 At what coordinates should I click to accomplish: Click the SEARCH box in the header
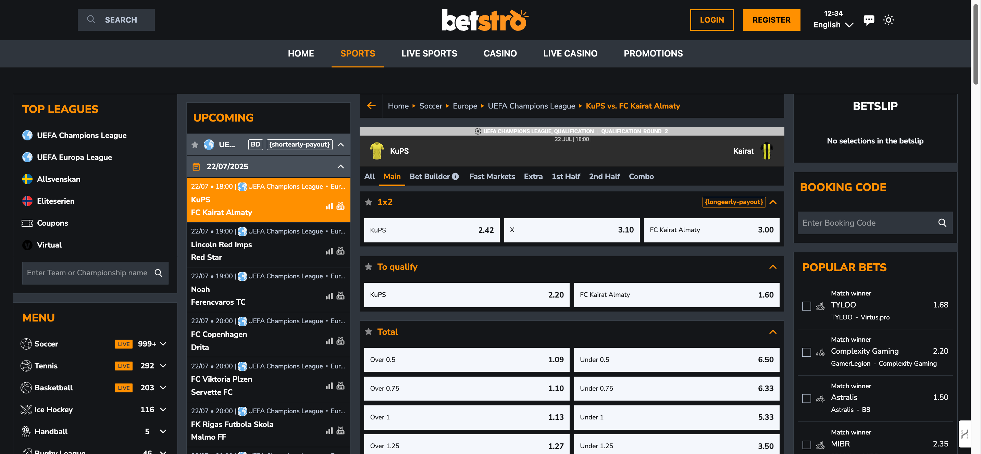[116, 20]
